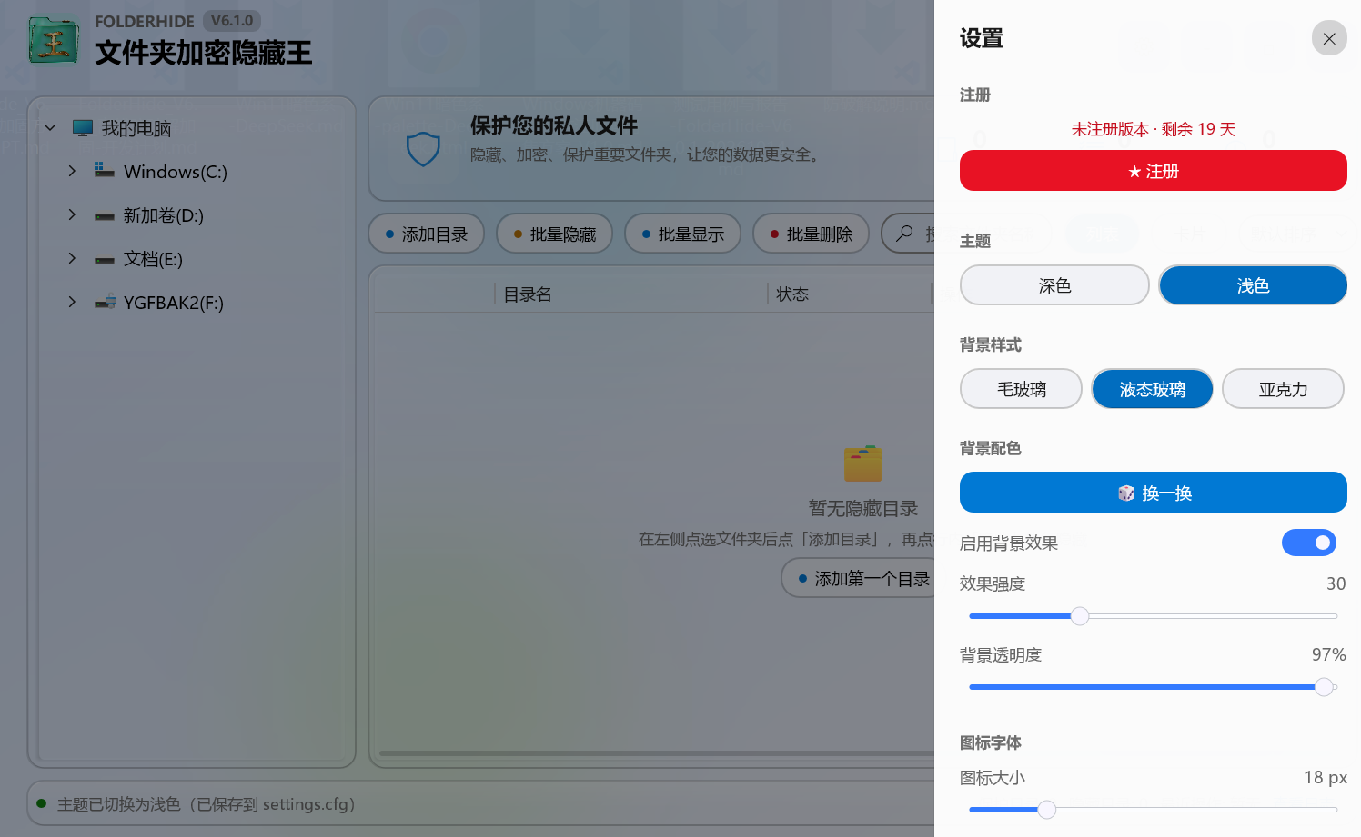Select the 浅色 light theme
The image size is (1361, 837).
[1253, 285]
